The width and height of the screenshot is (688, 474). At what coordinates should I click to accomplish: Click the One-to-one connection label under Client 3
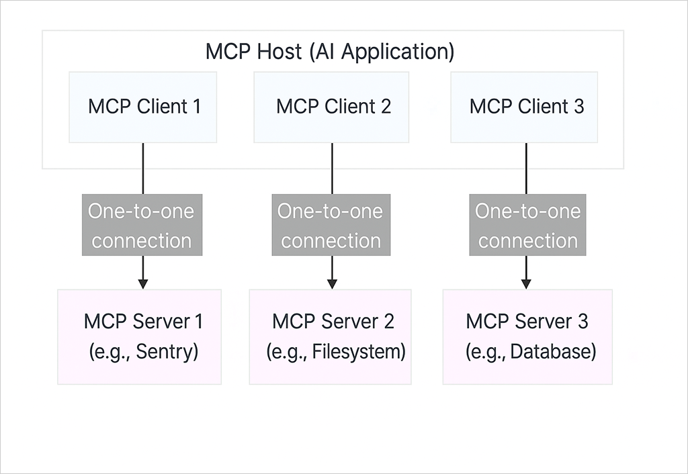coord(528,225)
